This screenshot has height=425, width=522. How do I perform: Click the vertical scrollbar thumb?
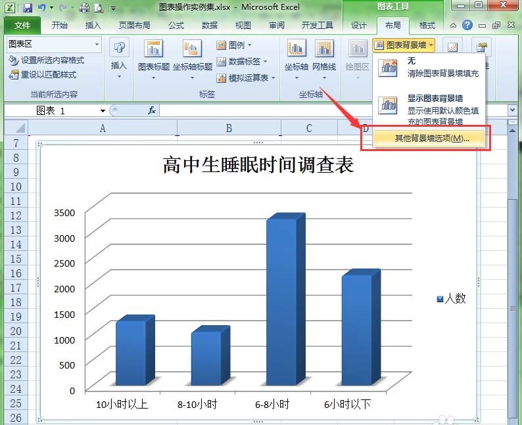click(x=513, y=308)
